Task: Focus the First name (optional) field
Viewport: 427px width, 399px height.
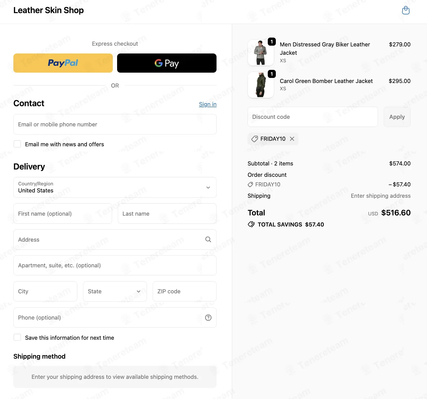Action: click(63, 214)
